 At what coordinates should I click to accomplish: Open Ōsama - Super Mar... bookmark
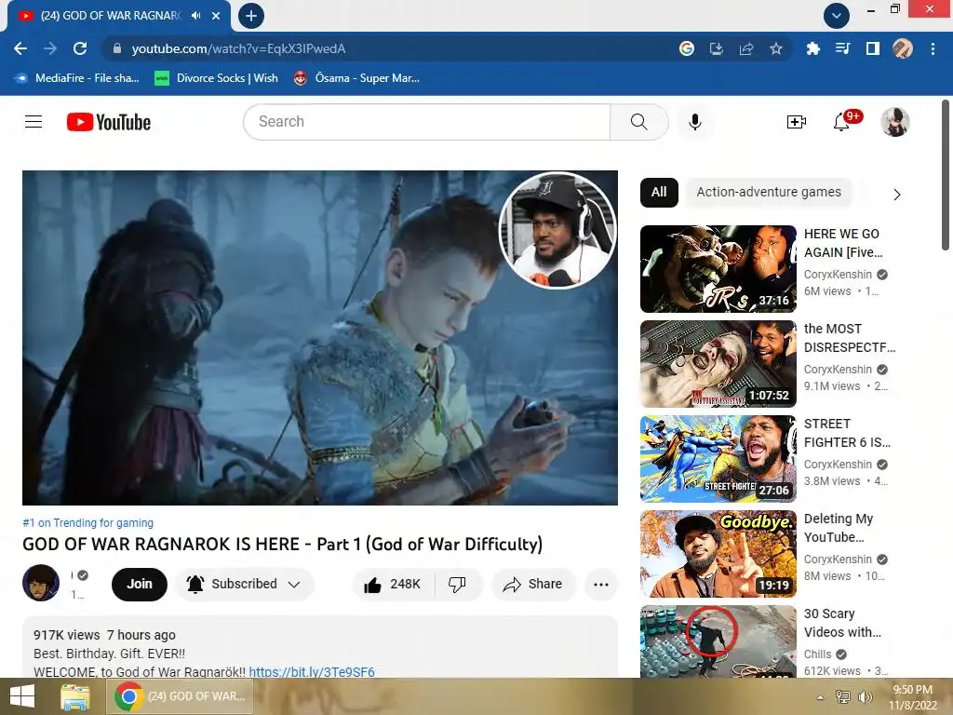point(356,78)
